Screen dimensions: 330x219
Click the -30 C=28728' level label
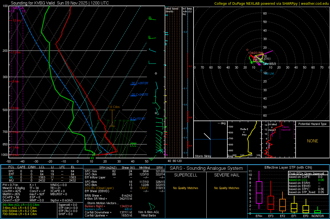click(139, 83)
